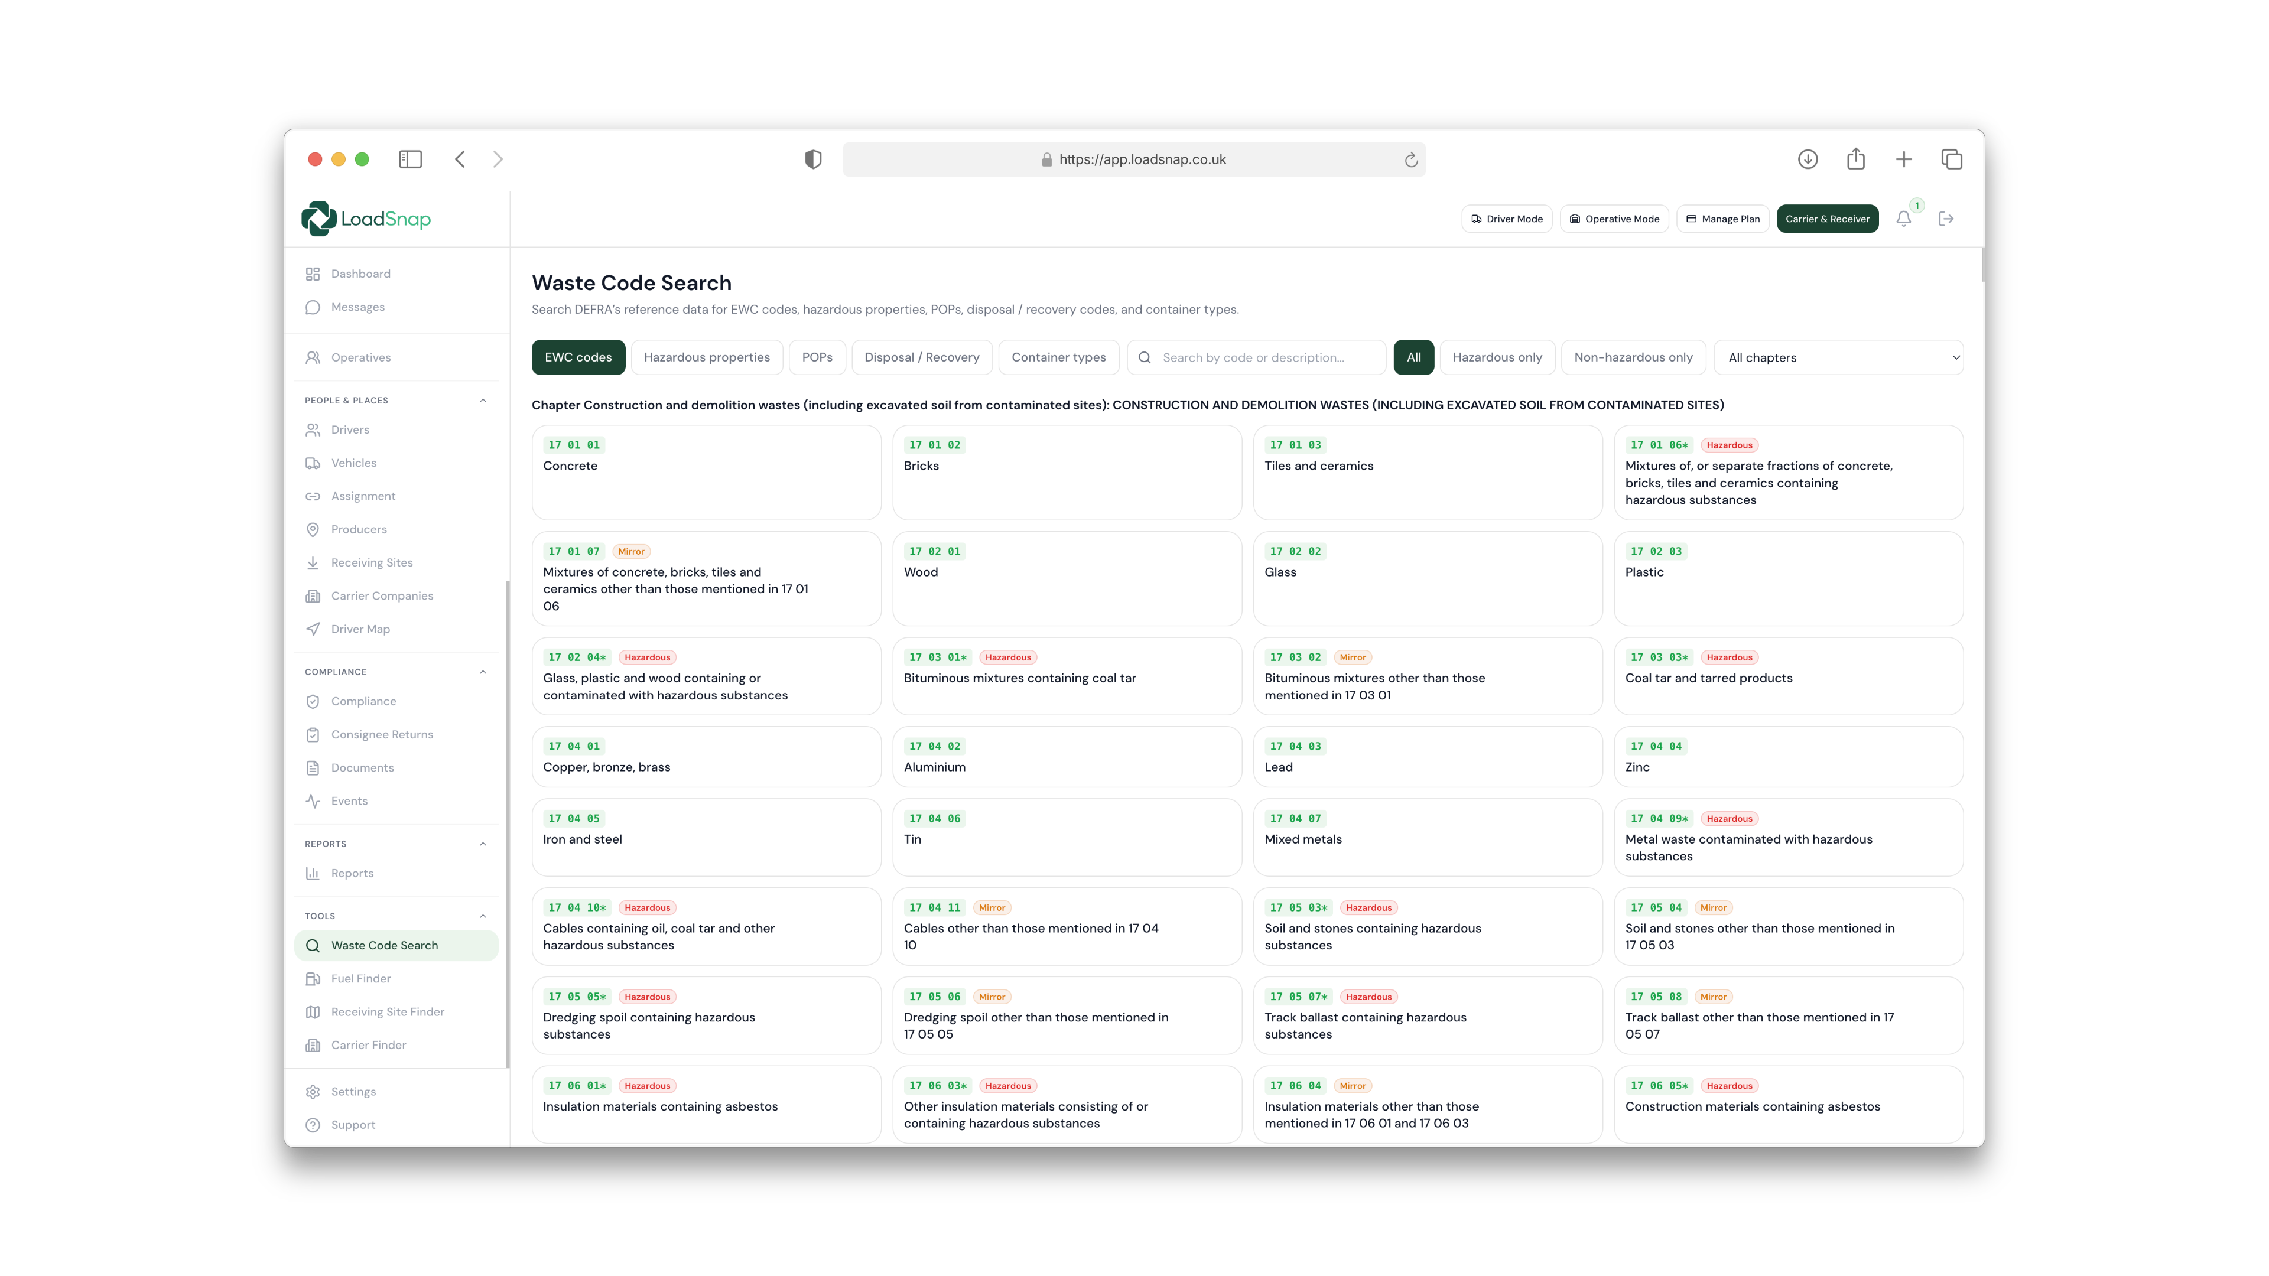2269x1276 pixels.
Task: Switch to Container types tab
Action: coord(1059,357)
